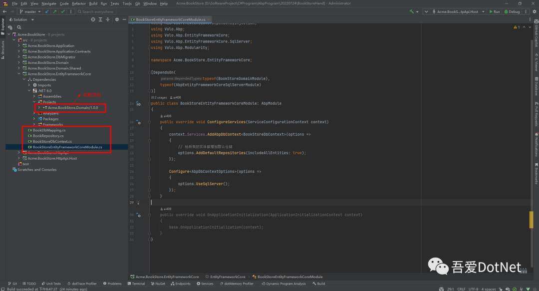539x291 pixels.
Task: Expand the Assemblies node
Action: [x=34, y=96]
